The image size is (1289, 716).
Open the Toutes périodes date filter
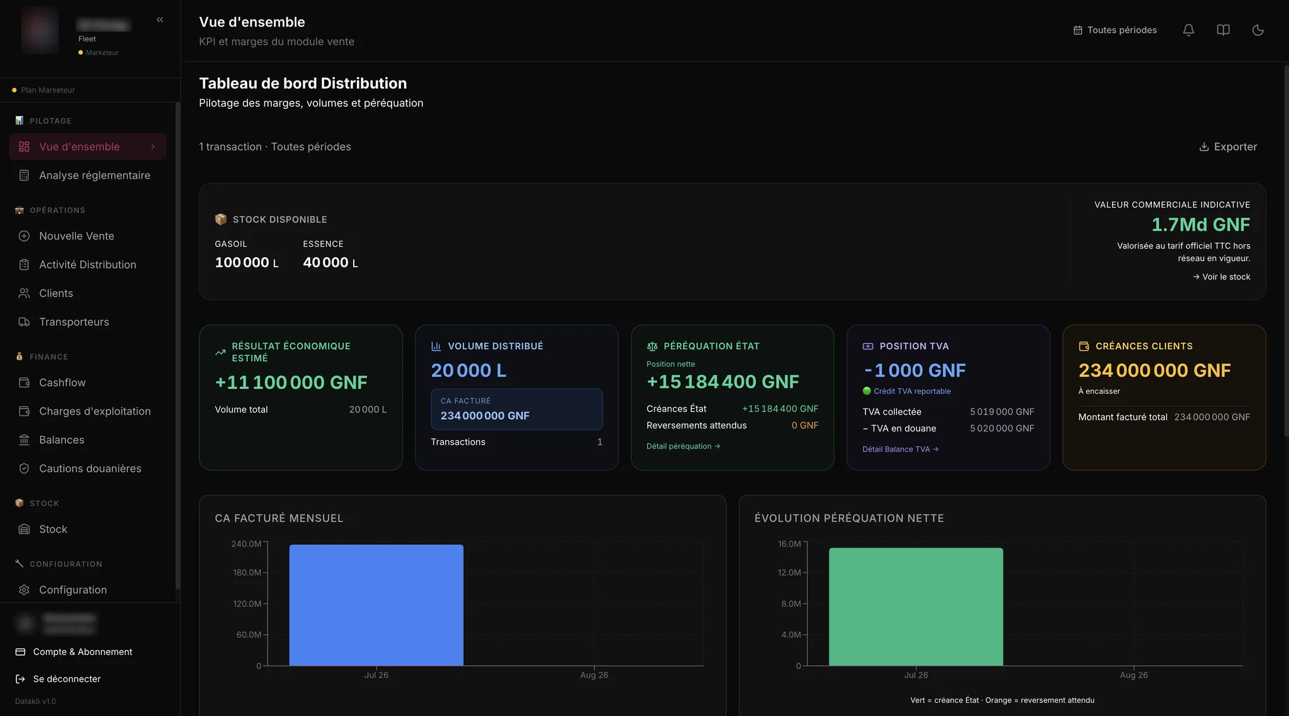1115,30
